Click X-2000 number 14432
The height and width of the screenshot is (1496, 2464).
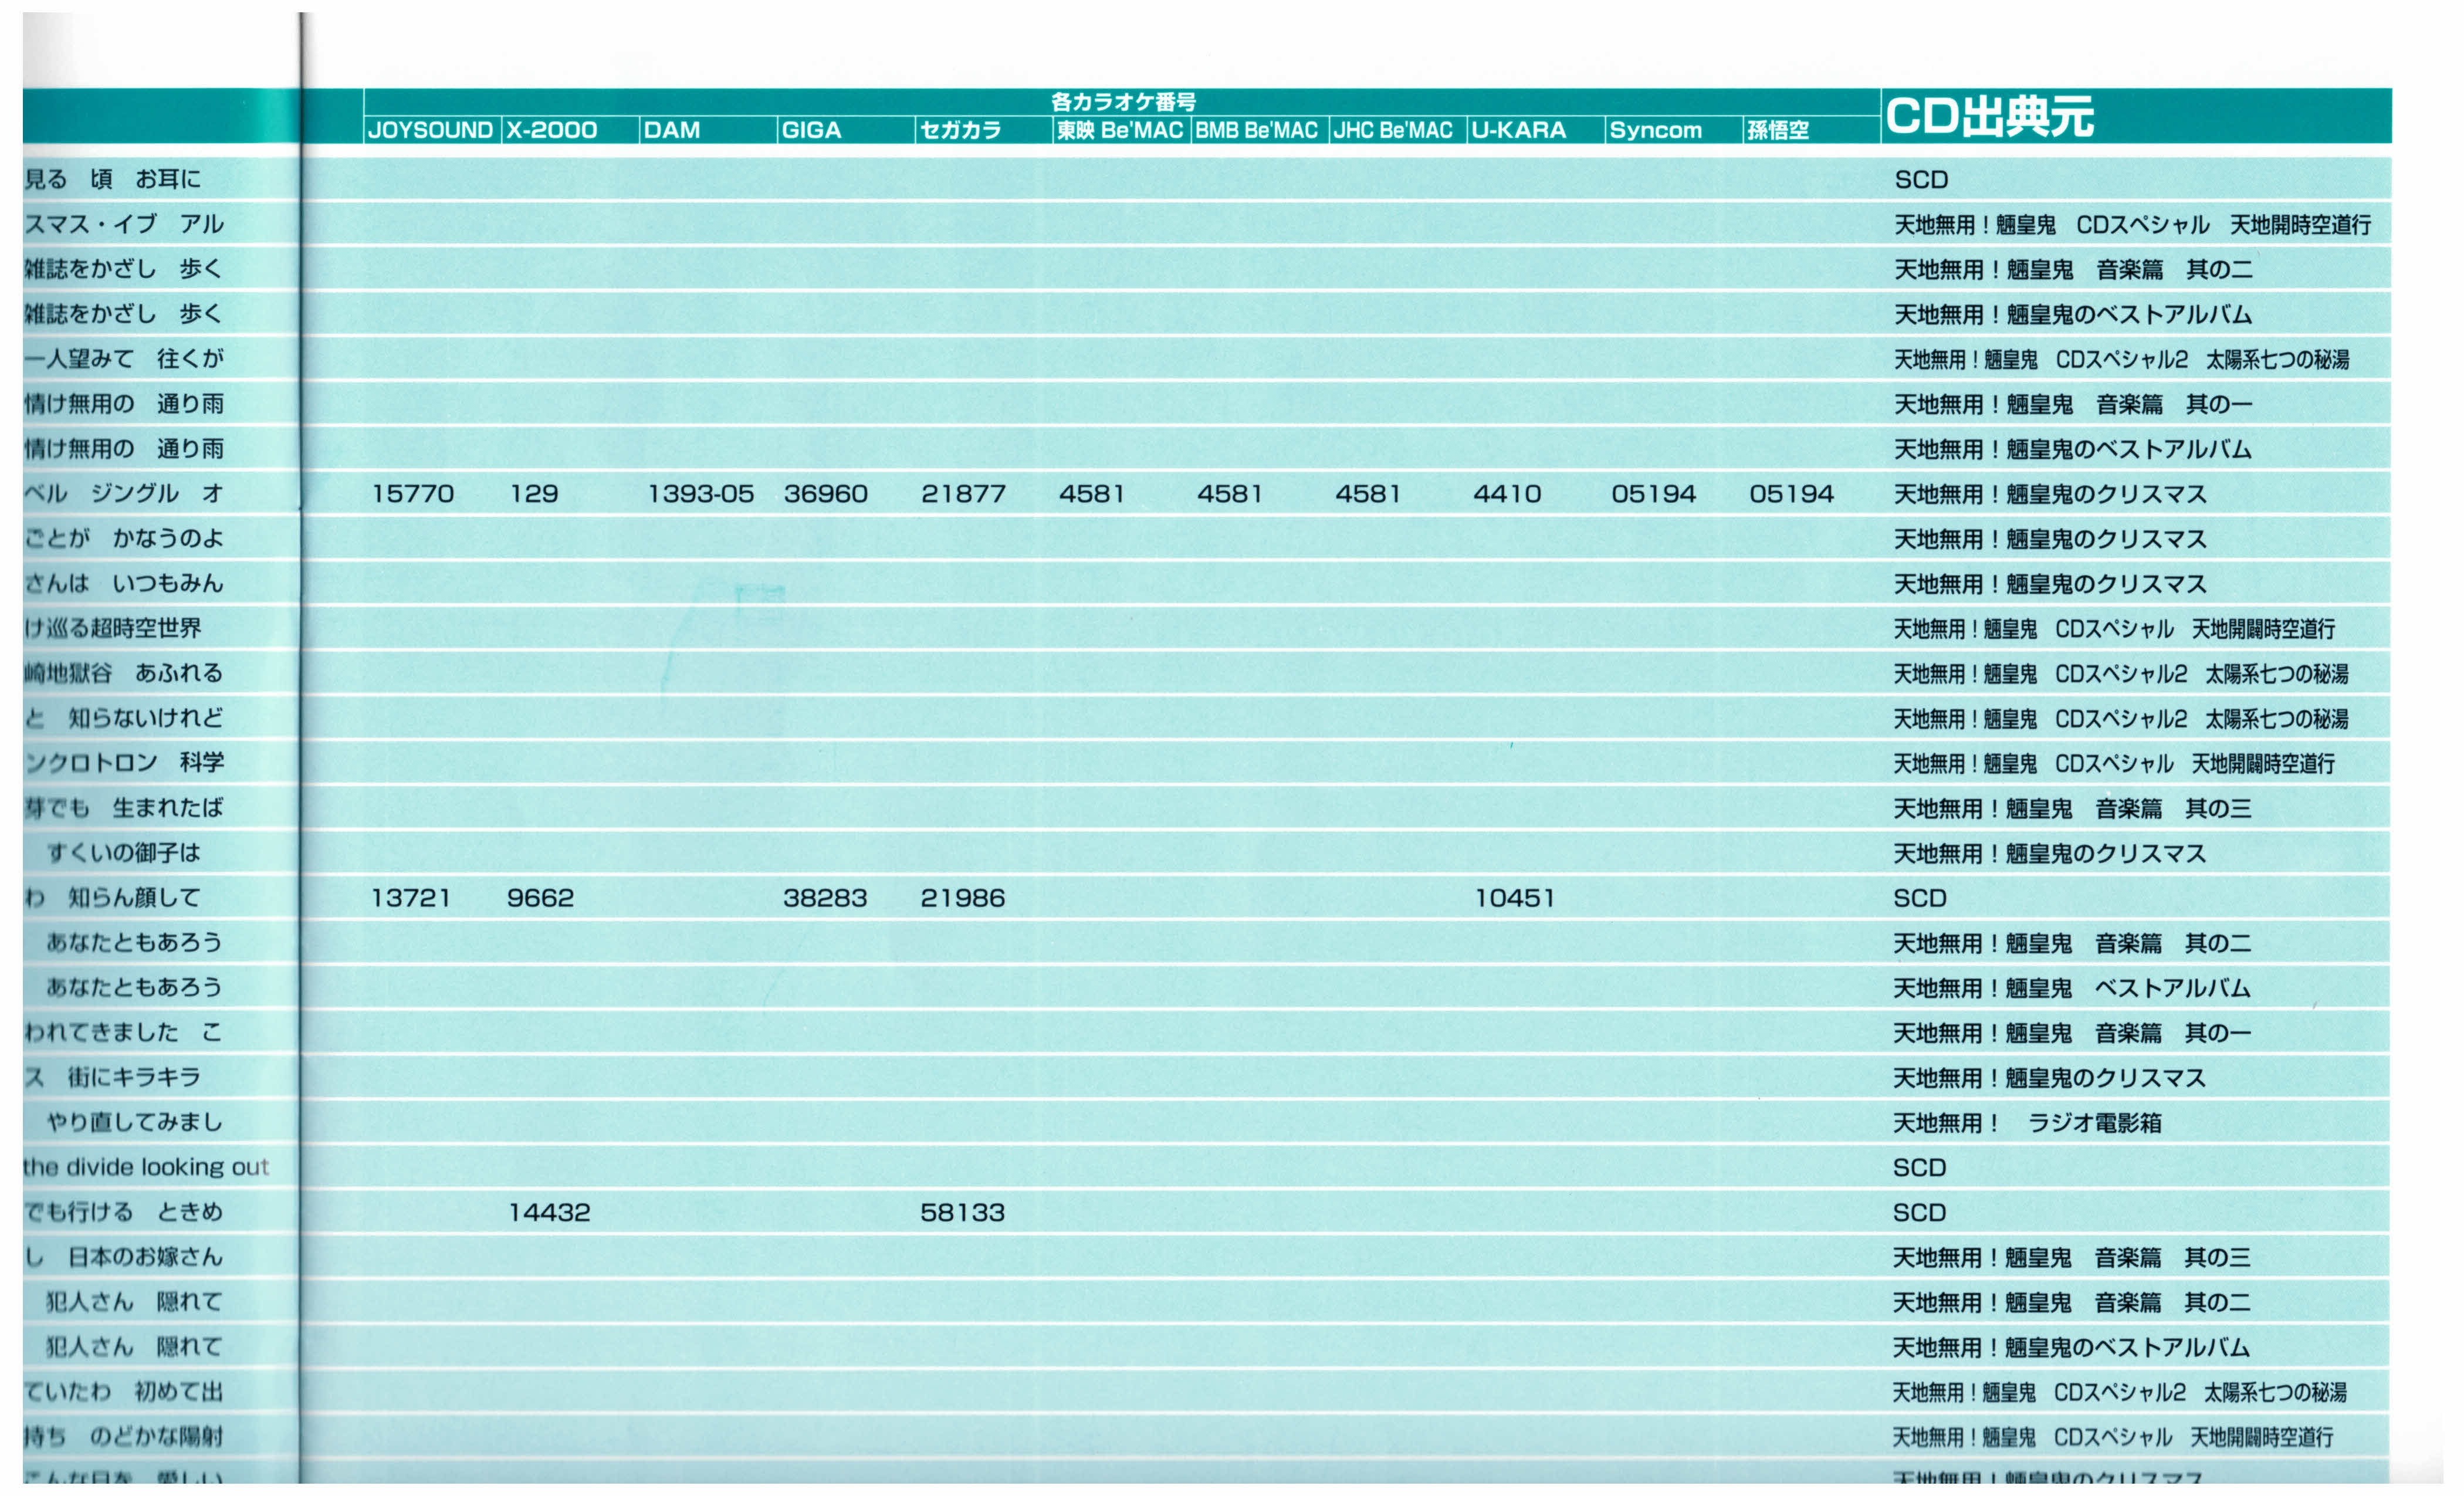pos(549,1213)
